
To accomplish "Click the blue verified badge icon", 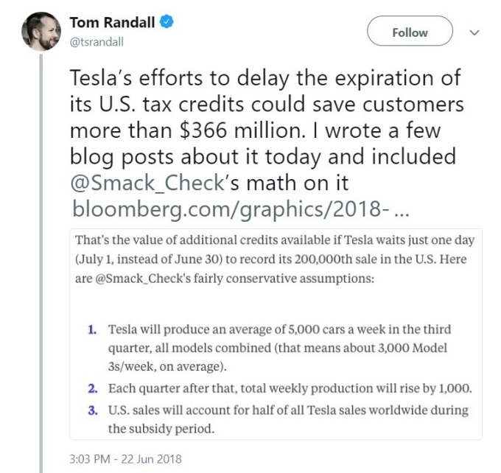I will (x=167, y=22).
